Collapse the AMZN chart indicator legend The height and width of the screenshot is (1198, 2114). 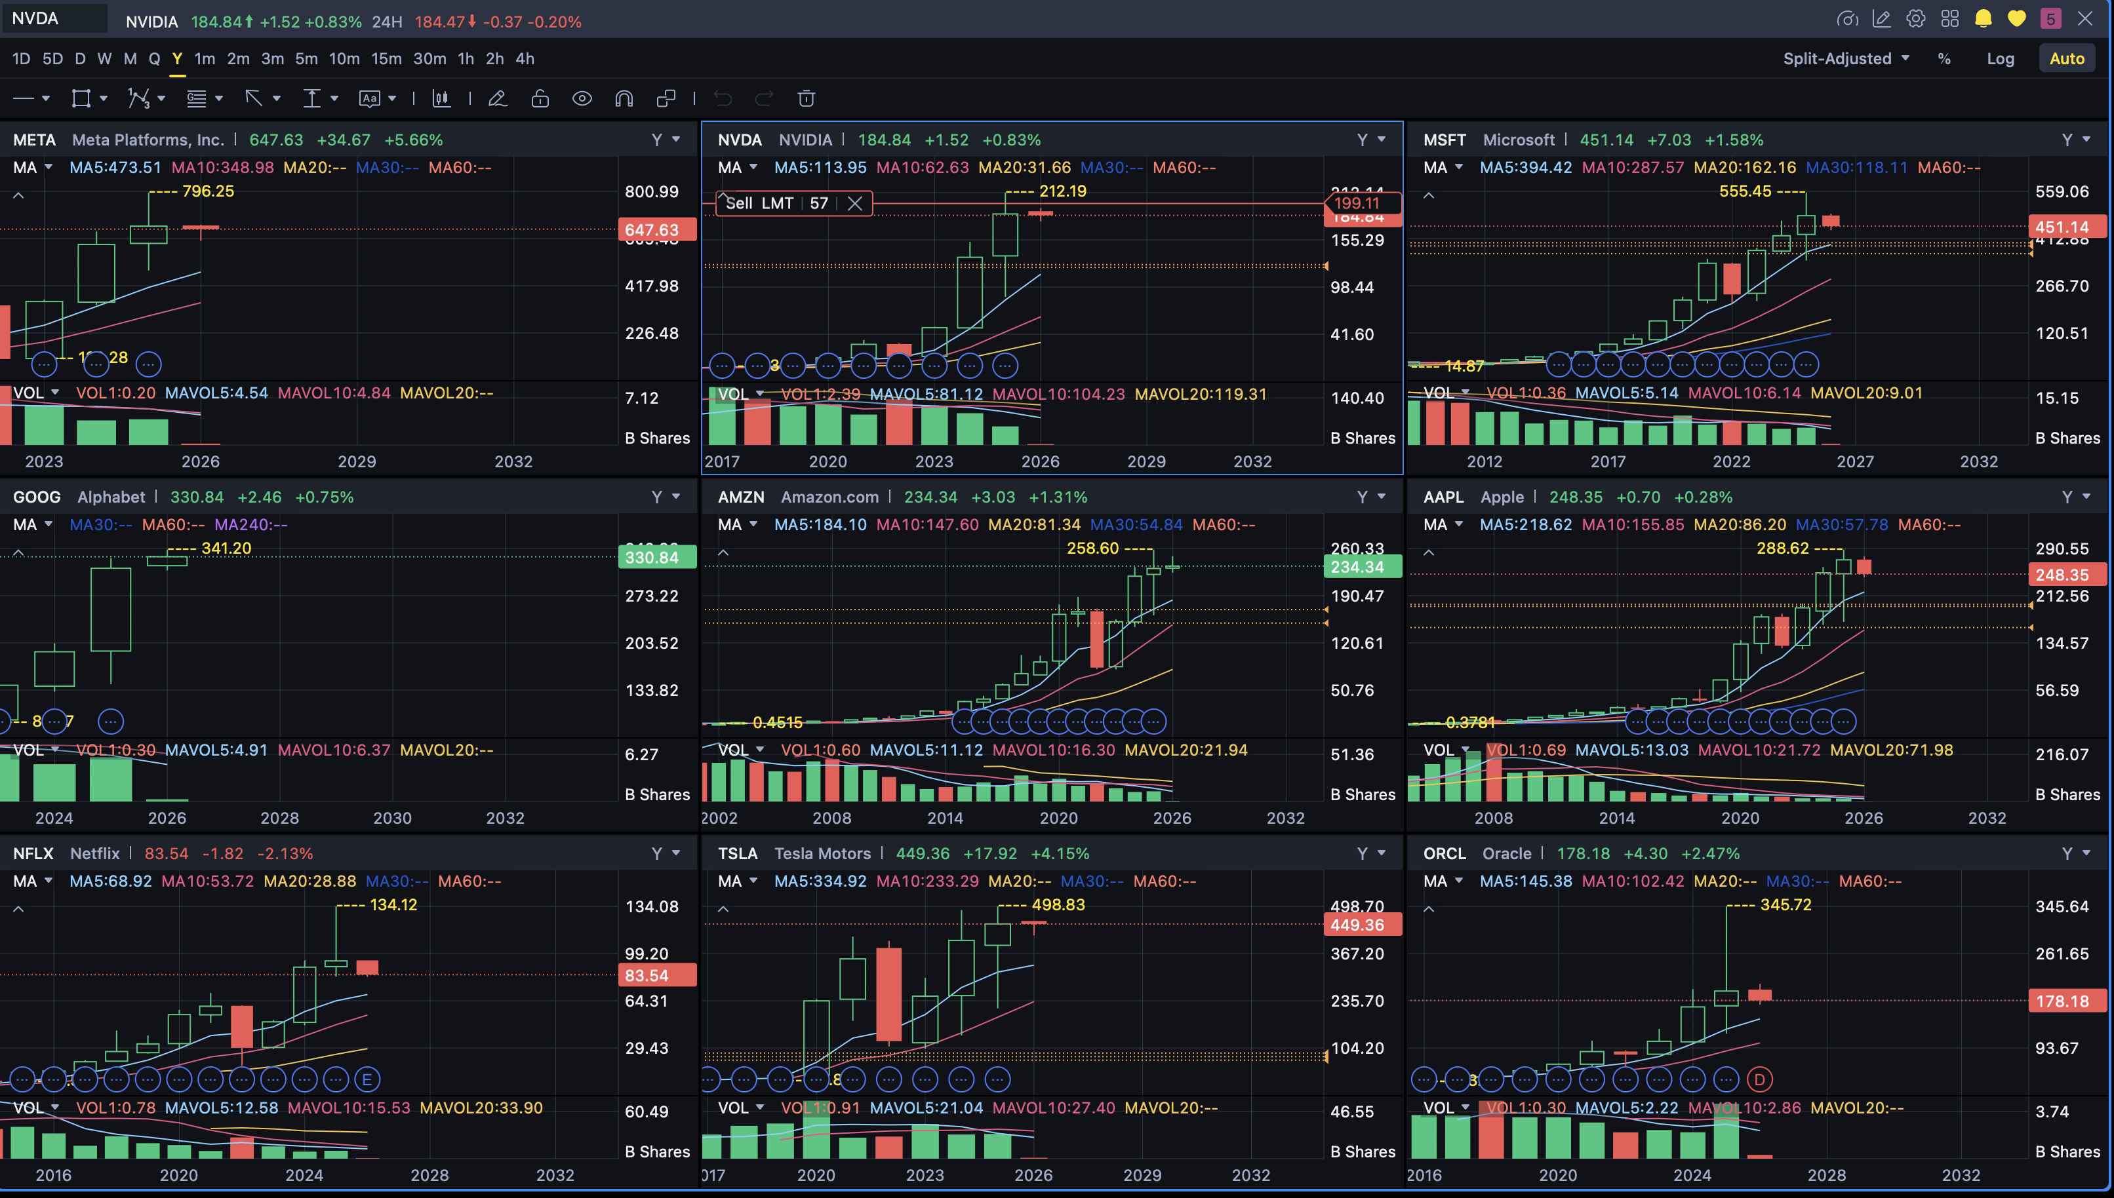(x=724, y=553)
